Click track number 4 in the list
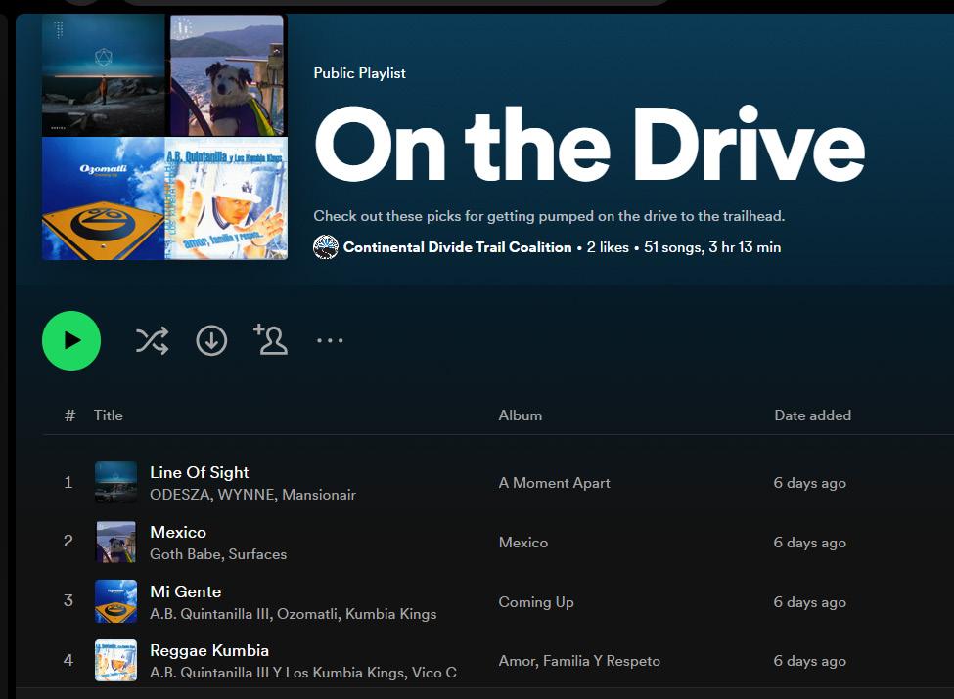The height and width of the screenshot is (699, 954). coord(68,660)
